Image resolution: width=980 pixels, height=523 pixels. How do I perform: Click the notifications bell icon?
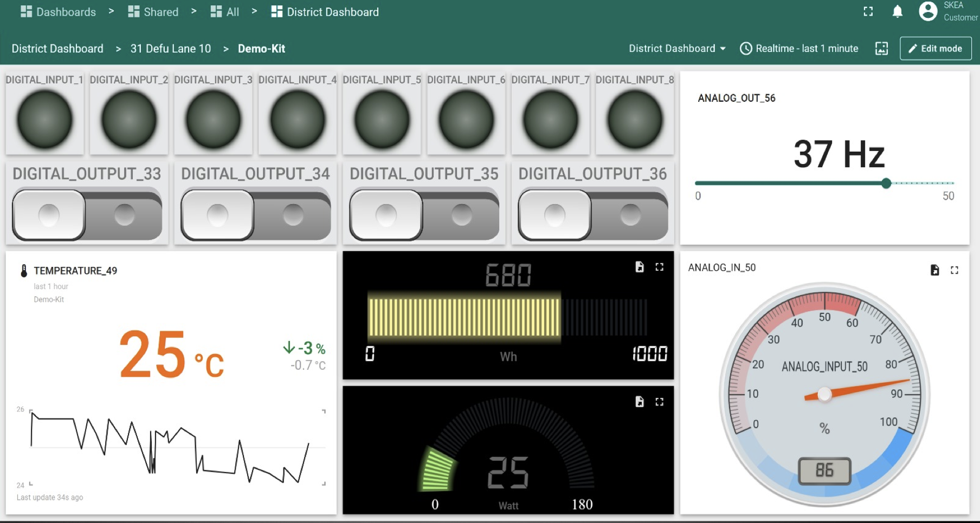tap(898, 12)
